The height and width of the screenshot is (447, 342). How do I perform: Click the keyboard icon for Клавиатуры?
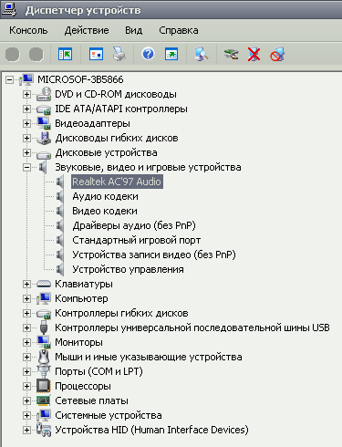(x=44, y=284)
